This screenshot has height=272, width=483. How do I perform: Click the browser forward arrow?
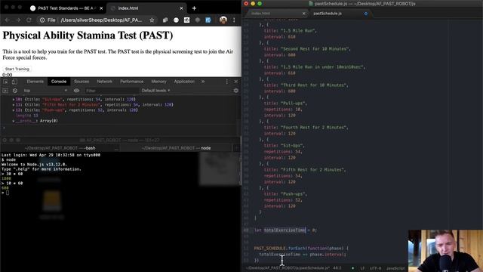[18, 20]
